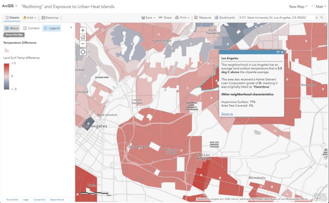This screenshot has height=203, width=329.
Task: Open the Save dropdown
Action: coord(148,18)
